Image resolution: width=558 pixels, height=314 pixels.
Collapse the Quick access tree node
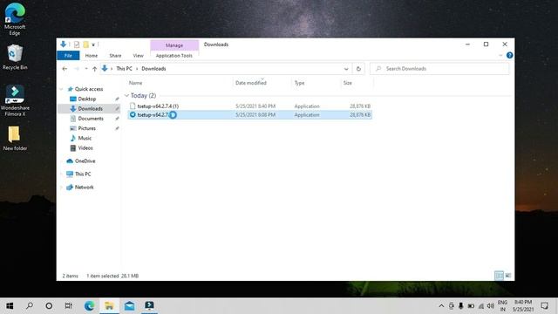click(61, 89)
